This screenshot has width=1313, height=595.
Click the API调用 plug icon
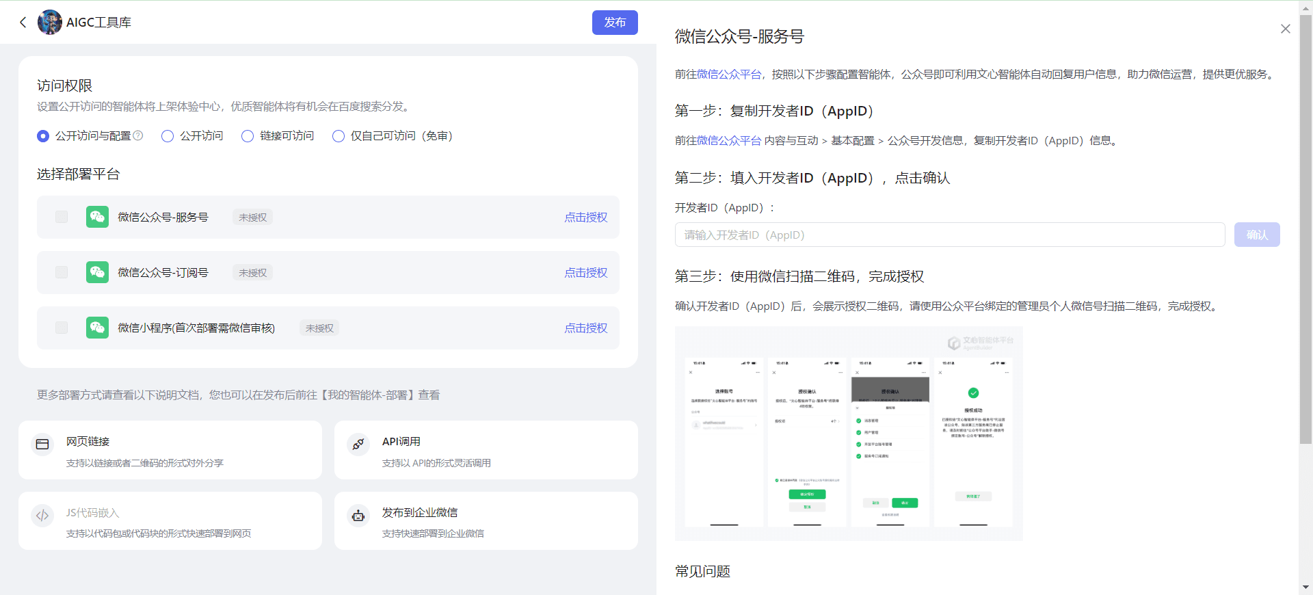click(x=358, y=444)
